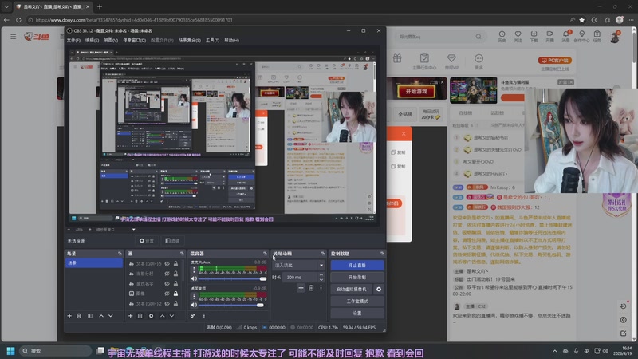
Task: Open Douyu 关注 heart icon
Action: click(518, 36)
